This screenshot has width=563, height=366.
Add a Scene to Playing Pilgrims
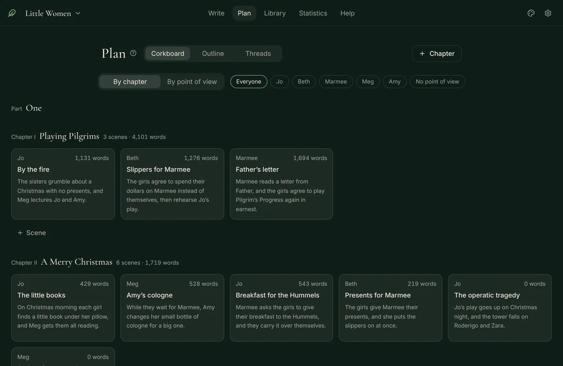(31, 233)
